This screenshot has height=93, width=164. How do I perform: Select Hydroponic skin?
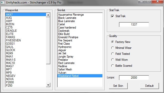(80, 47)
